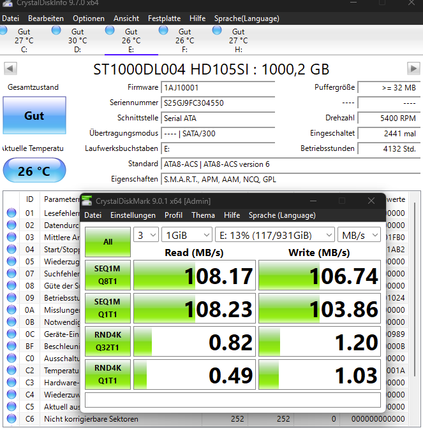This screenshot has height=428, width=423.
Task: Open Bearbeiten menu in CrystalDiskInfo
Action: (x=46, y=18)
